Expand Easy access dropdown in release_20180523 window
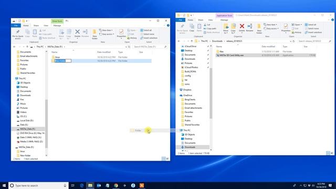 coord(271,28)
